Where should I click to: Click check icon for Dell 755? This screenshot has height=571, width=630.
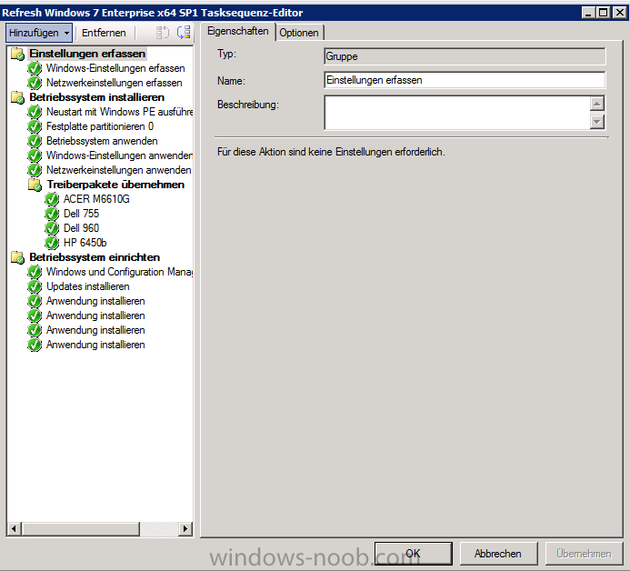pos(52,214)
